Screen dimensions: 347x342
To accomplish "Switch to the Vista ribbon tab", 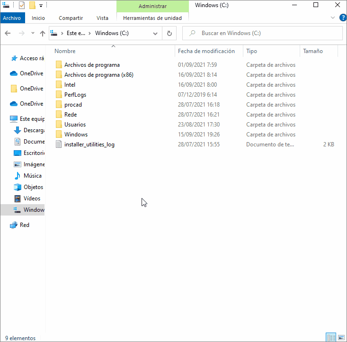I will [x=102, y=18].
